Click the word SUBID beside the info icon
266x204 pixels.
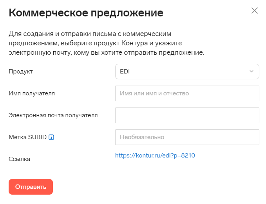[x=37, y=137]
